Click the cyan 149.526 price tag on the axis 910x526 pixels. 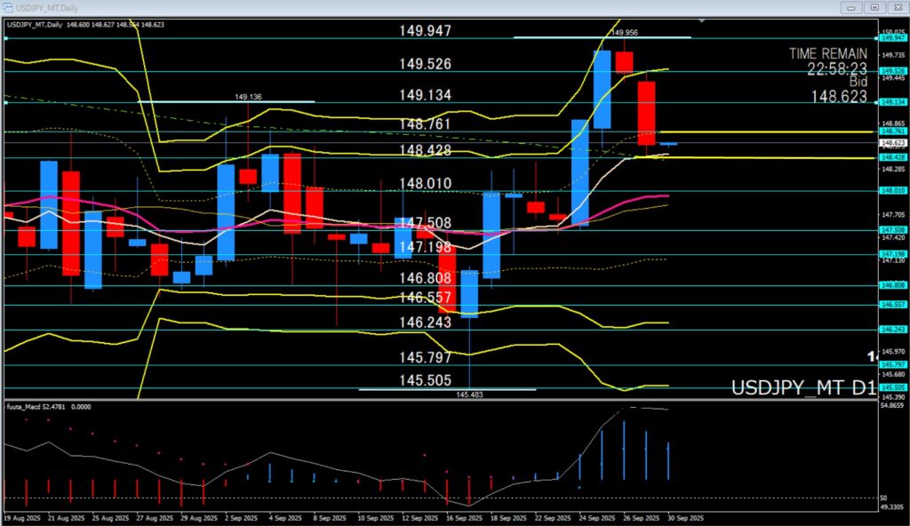click(892, 71)
